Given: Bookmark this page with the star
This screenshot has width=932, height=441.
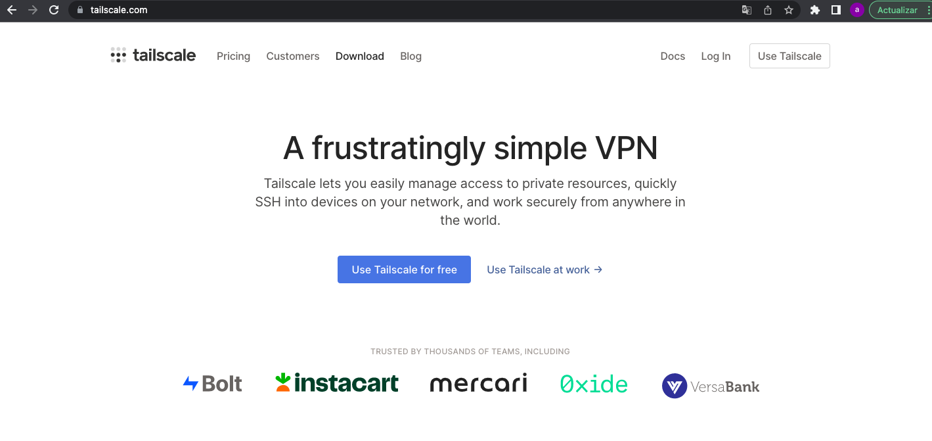Looking at the screenshot, I should pos(789,10).
